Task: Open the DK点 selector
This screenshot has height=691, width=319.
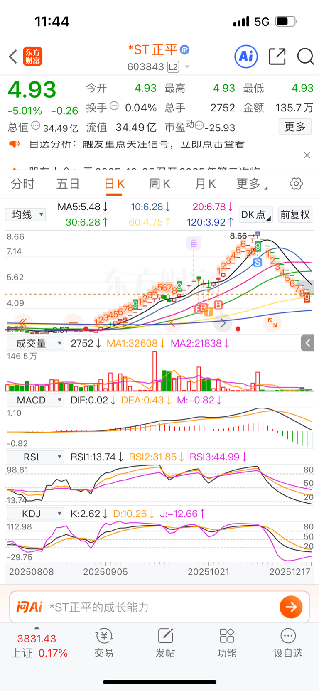Action: pos(256,214)
